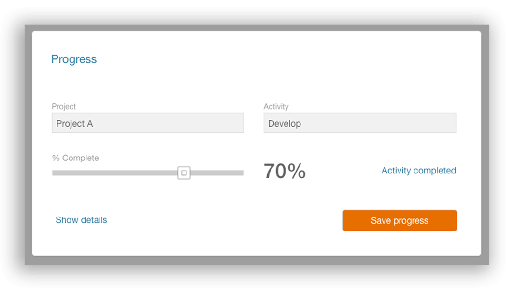Click the orange Save progress button
Image resolution: width=514 pixels, height=289 pixels.
(400, 220)
